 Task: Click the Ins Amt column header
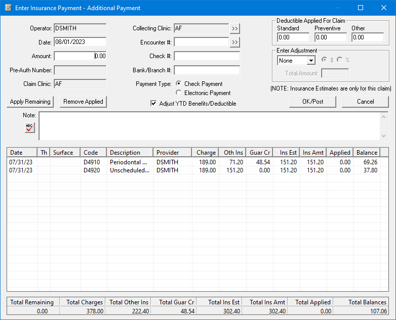(313, 153)
